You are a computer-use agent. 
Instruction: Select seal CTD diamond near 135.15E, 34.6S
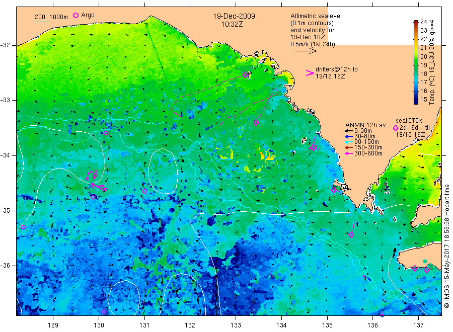tap(334, 190)
